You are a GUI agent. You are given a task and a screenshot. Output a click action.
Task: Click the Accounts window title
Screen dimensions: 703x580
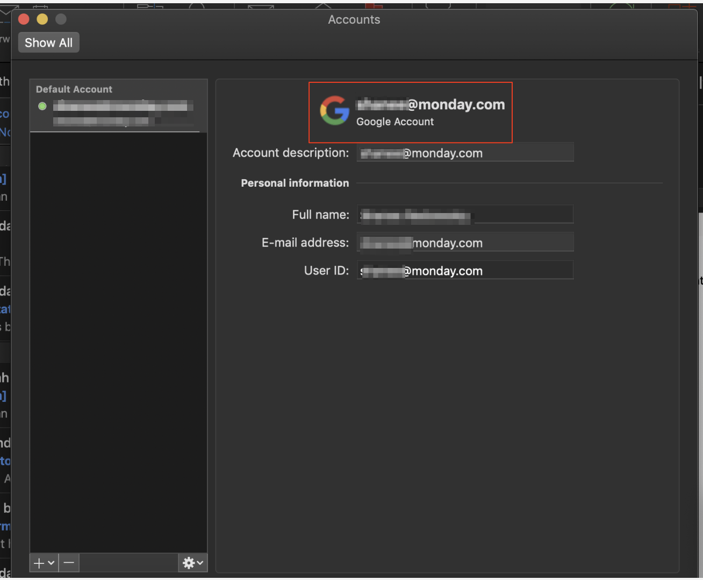[354, 20]
